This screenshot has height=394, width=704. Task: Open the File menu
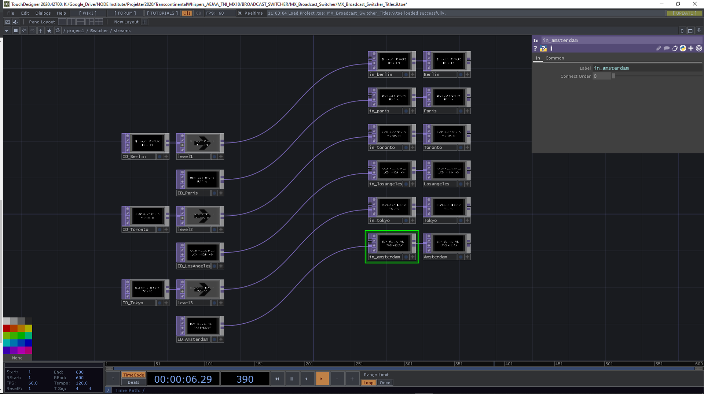pyautogui.click(x=11, y=13)
